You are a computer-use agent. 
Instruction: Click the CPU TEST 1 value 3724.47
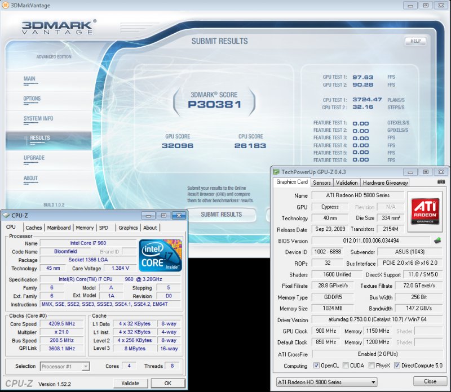click(367, 100)
